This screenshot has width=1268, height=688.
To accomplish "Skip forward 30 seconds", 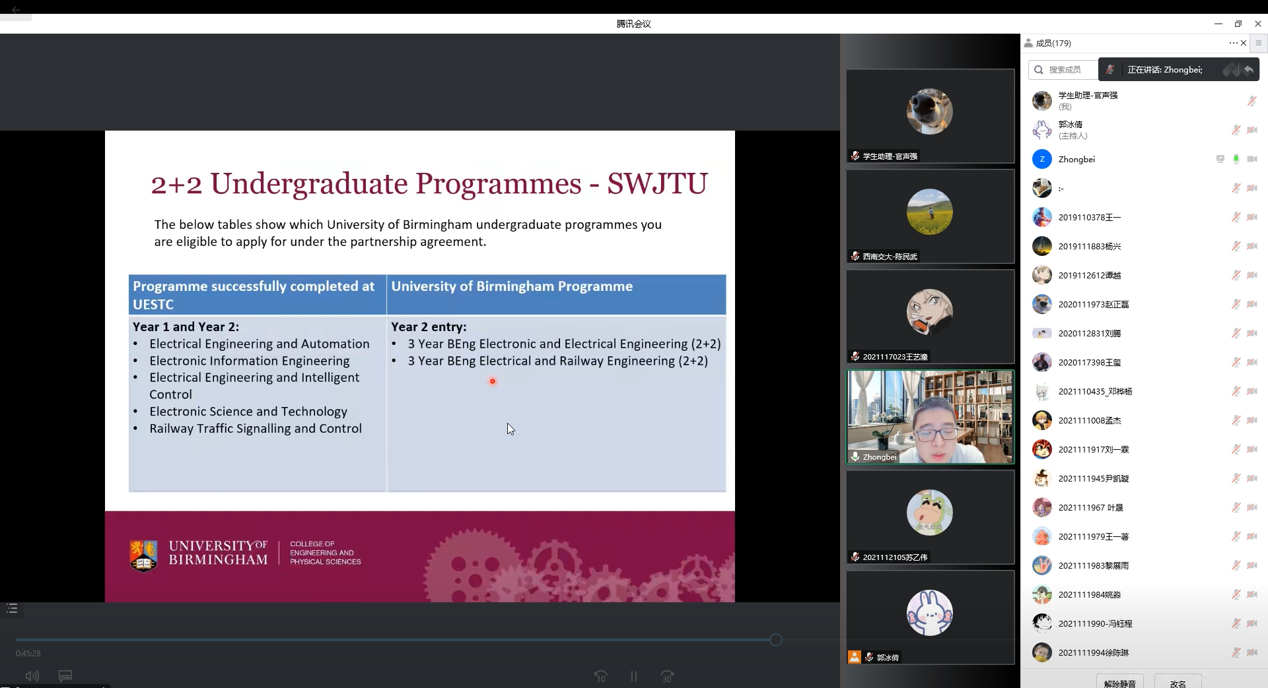I will coord(667,676).
